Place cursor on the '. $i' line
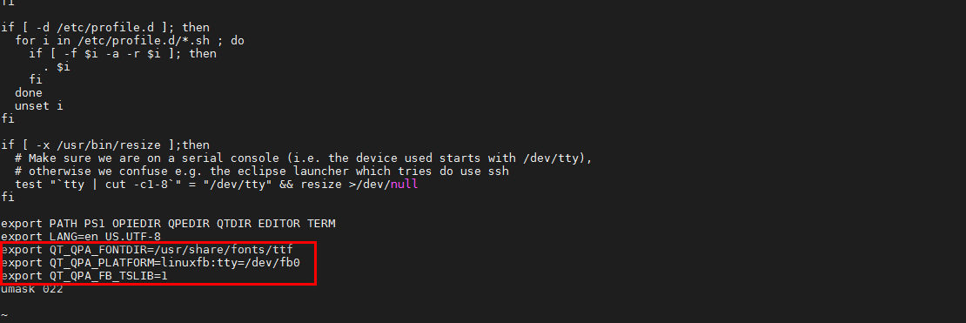Viewport: 966px width, 323px height. click(57, 66)
